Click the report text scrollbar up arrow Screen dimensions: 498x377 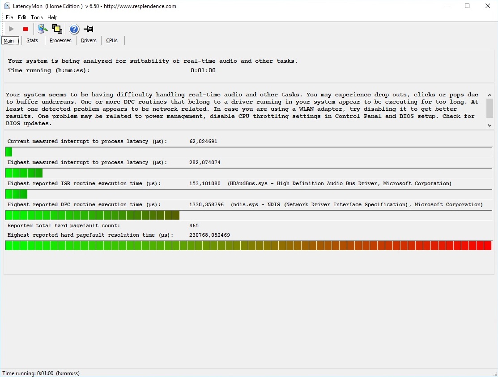click(490, 95)
